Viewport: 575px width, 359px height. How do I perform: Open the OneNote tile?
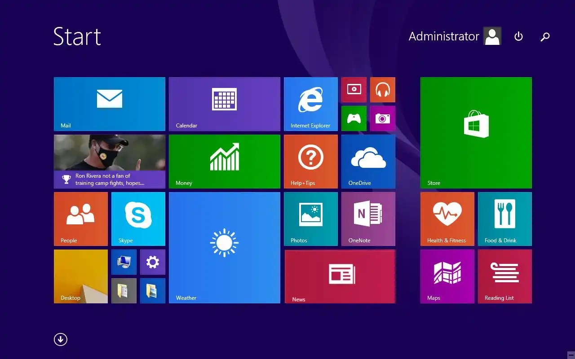(368, 219)
